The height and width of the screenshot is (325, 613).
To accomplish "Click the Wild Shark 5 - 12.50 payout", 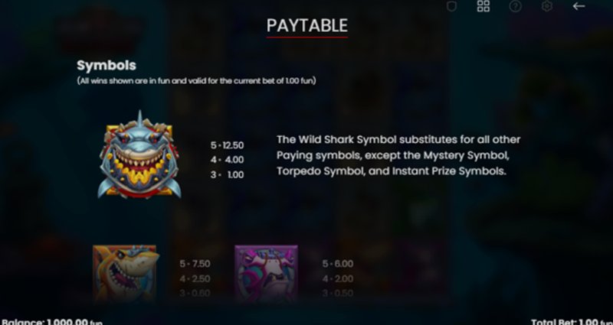I will (x=227, y=145).
